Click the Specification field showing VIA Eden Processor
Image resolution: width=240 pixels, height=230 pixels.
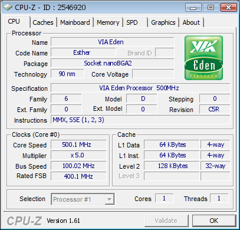point(140,88)
